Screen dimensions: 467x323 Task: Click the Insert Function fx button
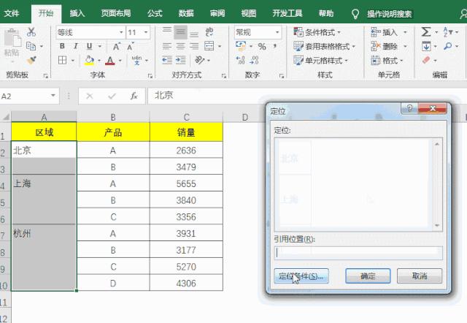click(x=134, y=96)
